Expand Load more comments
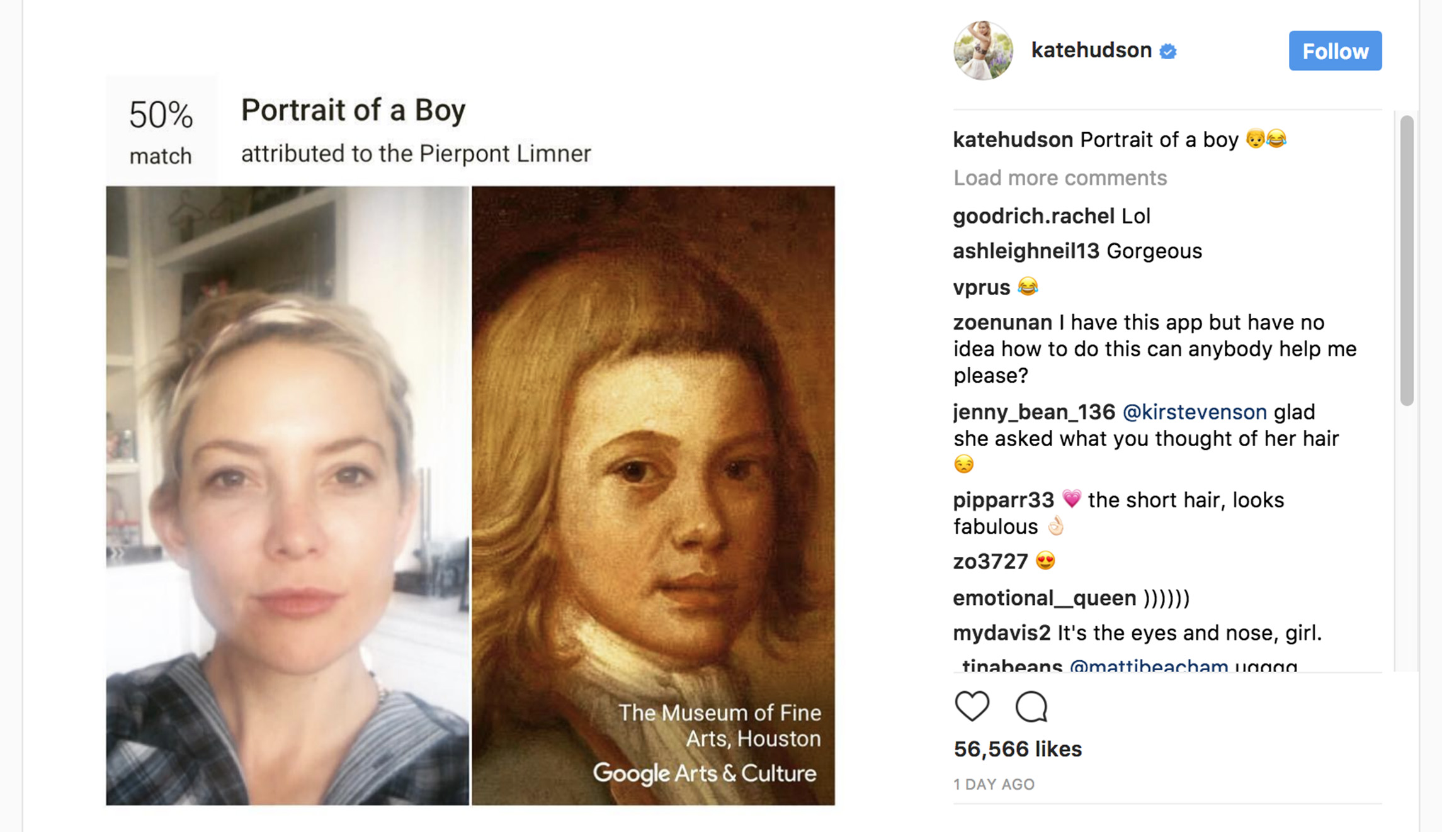The width and height of the screenshot is (1442, 832). tap(1060, 178)
